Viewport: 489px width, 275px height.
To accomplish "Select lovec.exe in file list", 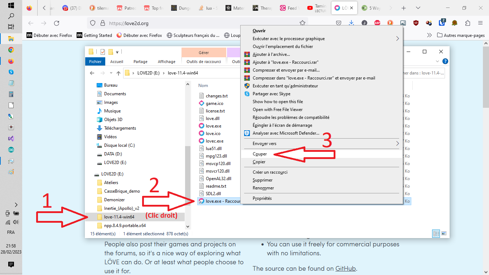I will [214, 141].
